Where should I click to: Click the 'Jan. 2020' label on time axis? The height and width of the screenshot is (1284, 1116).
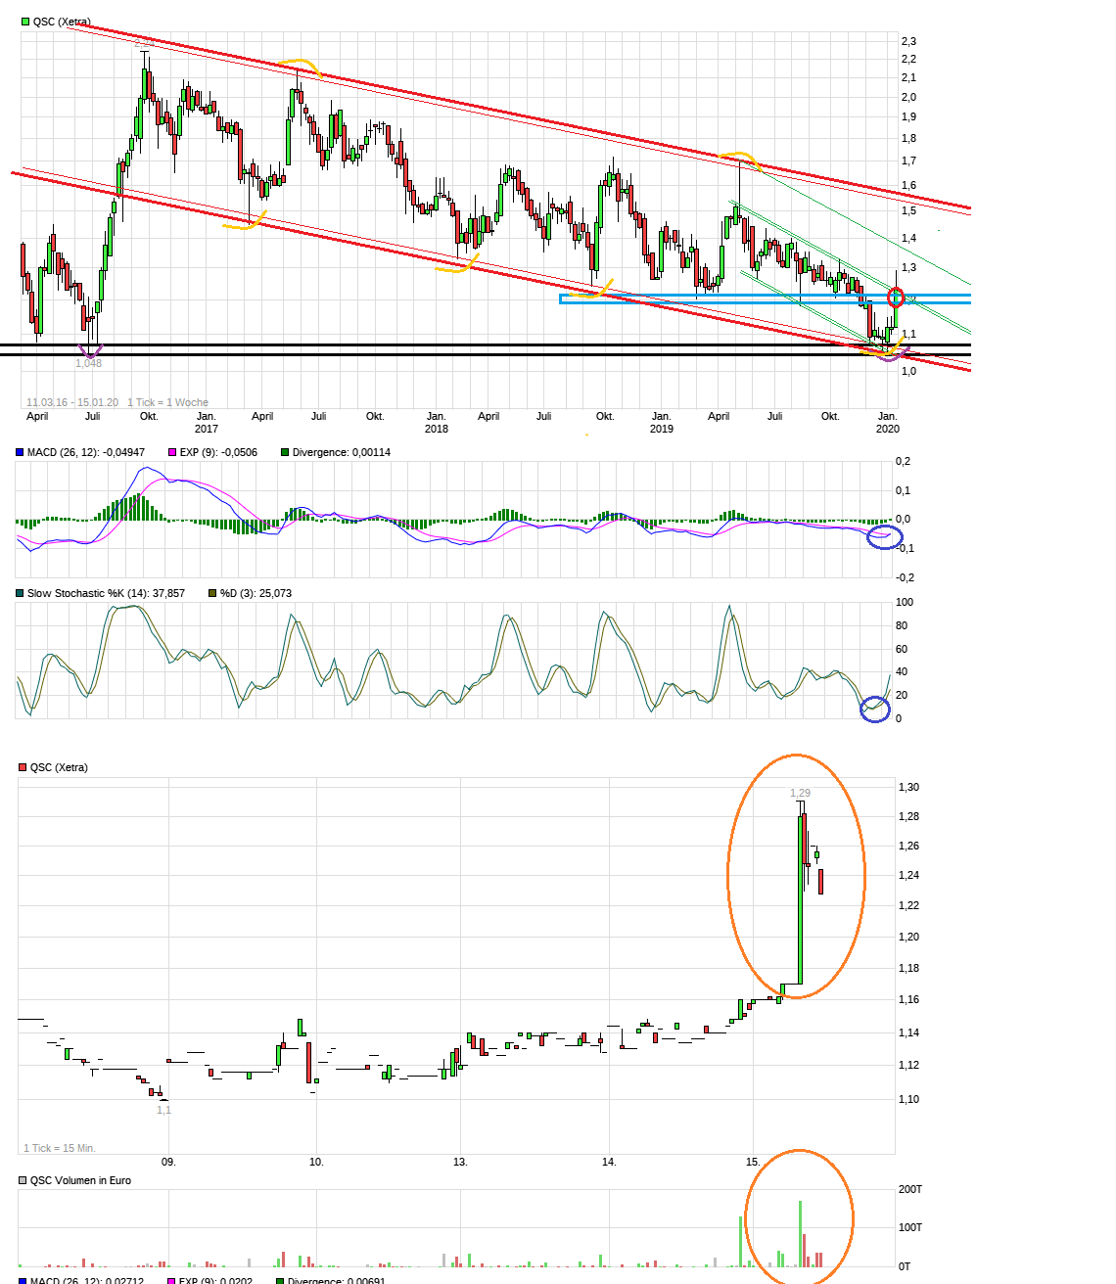(x=887, y=422)
